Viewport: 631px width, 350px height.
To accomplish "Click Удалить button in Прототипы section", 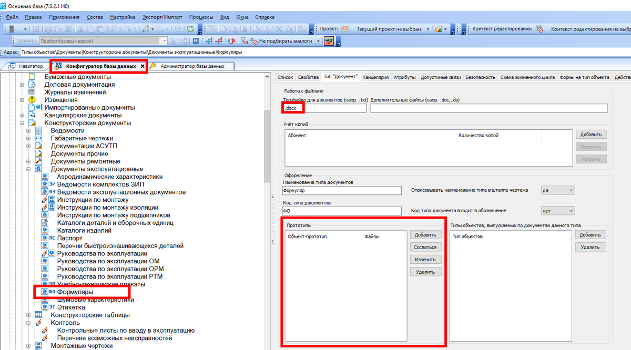I will [425, 272].
